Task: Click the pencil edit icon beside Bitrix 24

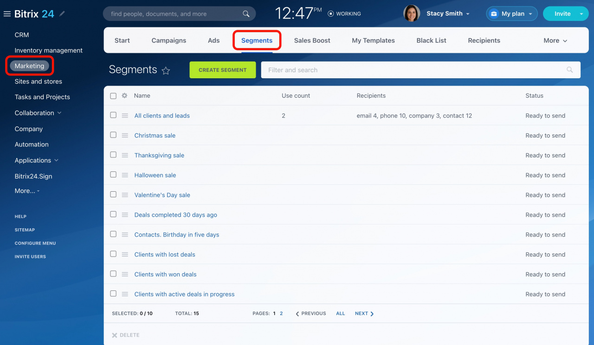Action: pos(62,14)
